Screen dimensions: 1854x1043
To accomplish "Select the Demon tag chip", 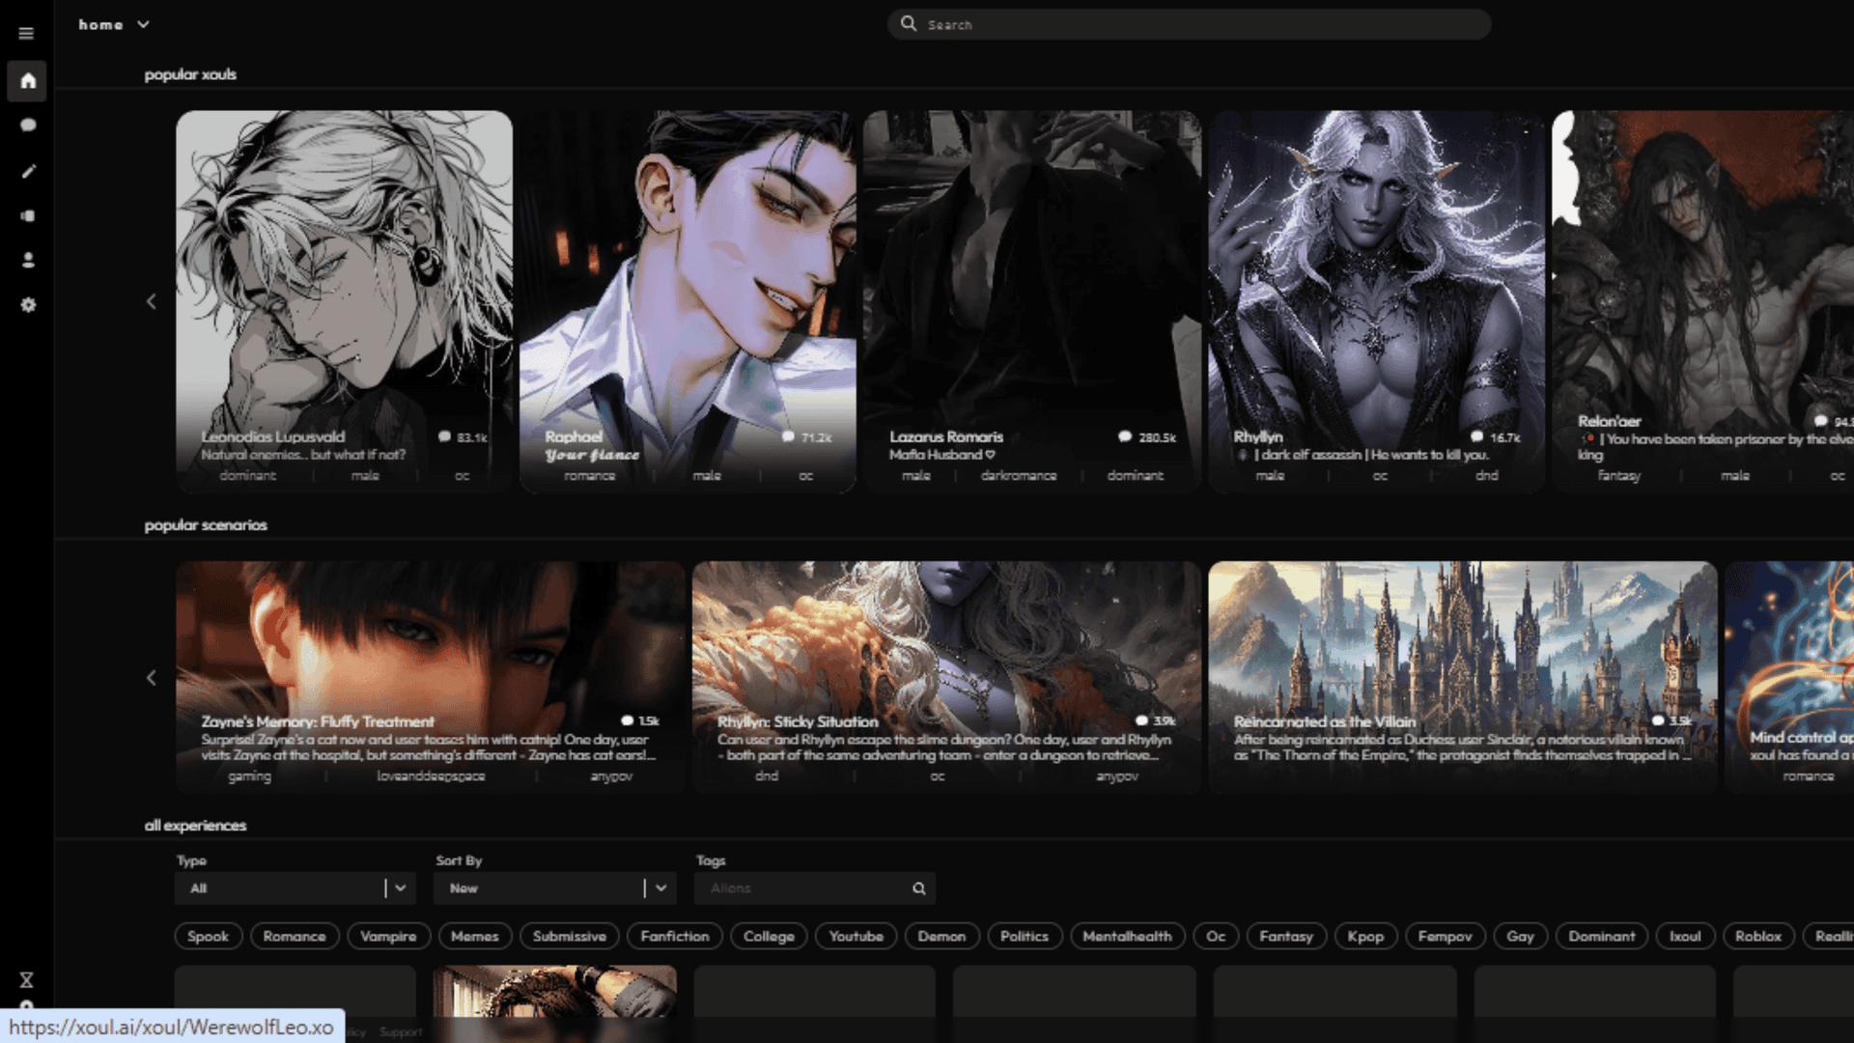I will [x=941, y=936].
